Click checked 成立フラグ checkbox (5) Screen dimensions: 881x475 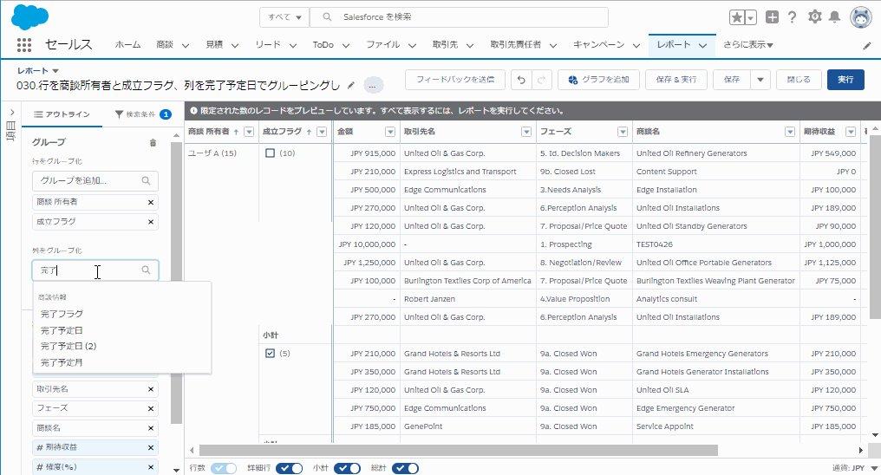270,353
